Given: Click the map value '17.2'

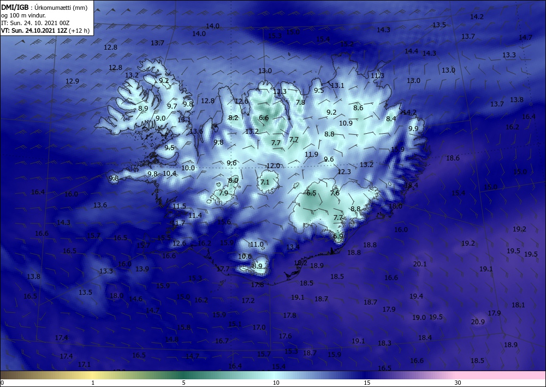Looking at the screenshot, I should (248, 300).
